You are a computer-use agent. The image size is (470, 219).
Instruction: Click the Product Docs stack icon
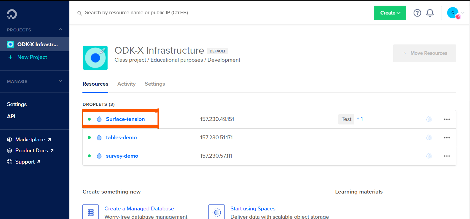pos(10,151)
